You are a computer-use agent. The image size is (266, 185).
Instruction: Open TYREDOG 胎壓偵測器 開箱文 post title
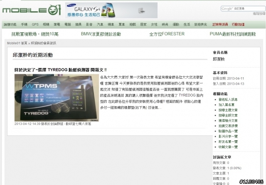(x=61, y=70)
